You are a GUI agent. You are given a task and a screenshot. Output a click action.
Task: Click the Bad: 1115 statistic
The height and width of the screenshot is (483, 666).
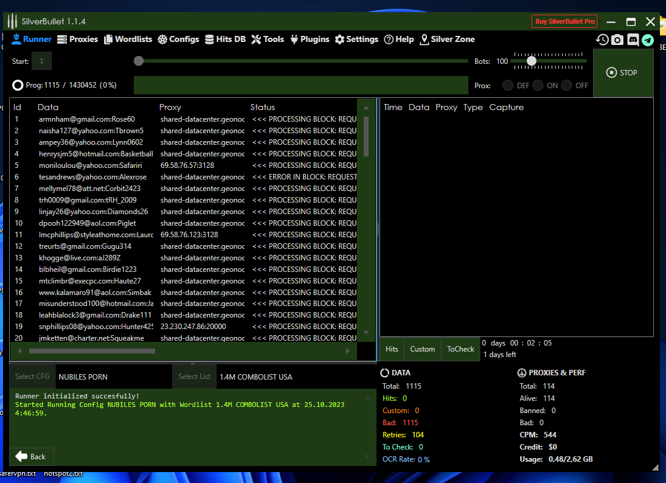[400, 423]
